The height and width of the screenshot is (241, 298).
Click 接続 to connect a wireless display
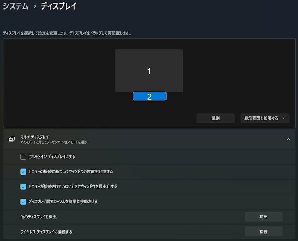click(263, 231)
